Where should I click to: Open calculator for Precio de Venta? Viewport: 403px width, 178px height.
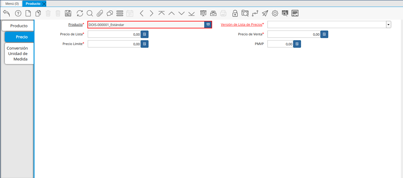pyautogui.click(x=324, y=34)
